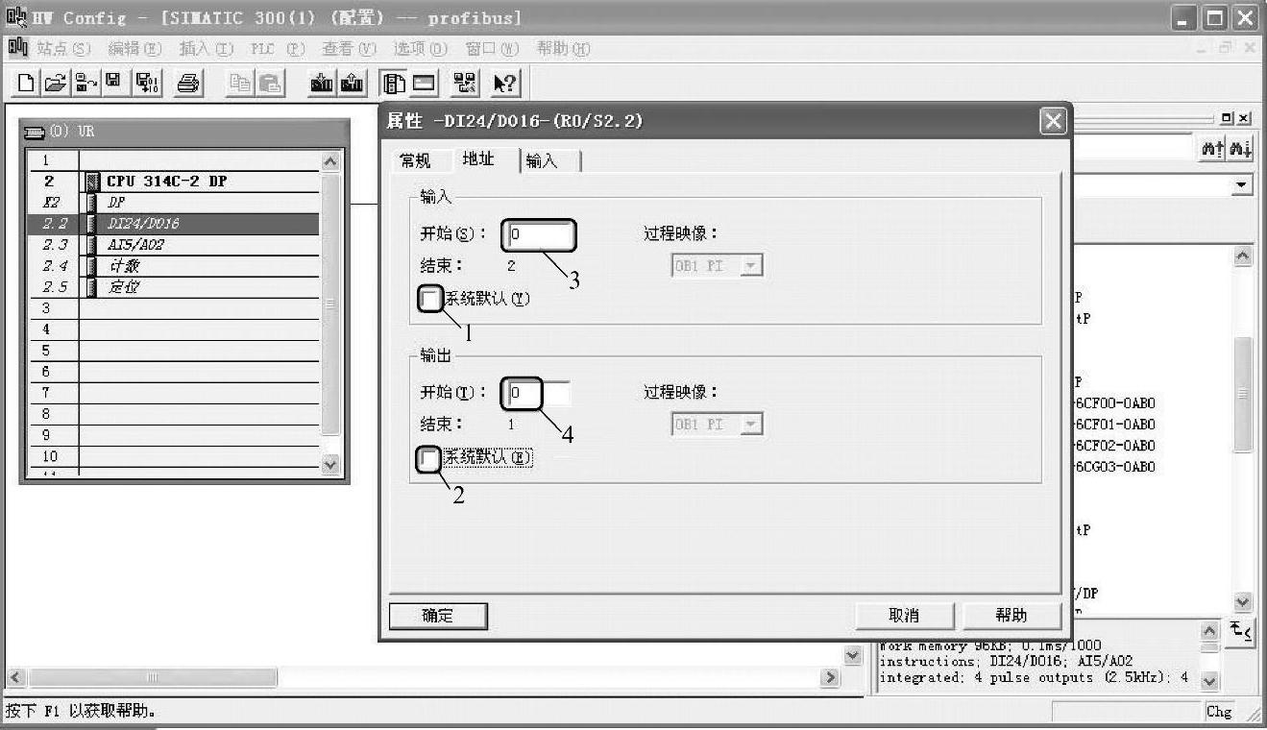Click the catalog tree scroll-down arrow

1243,602
